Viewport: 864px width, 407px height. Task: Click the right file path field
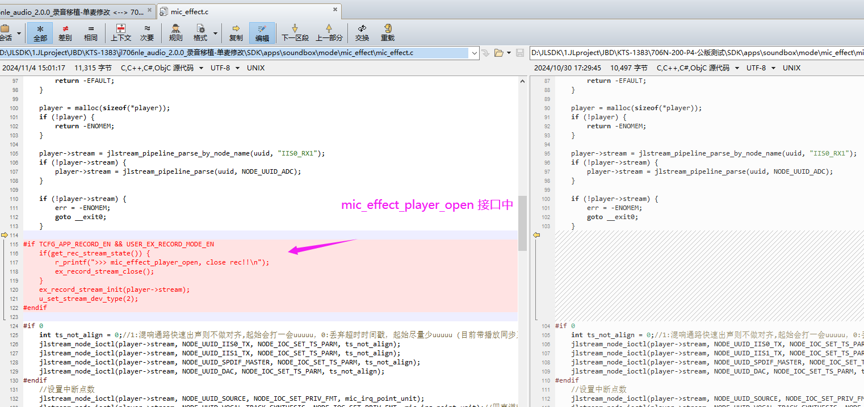pyautogui.click(x=697, y=53)
